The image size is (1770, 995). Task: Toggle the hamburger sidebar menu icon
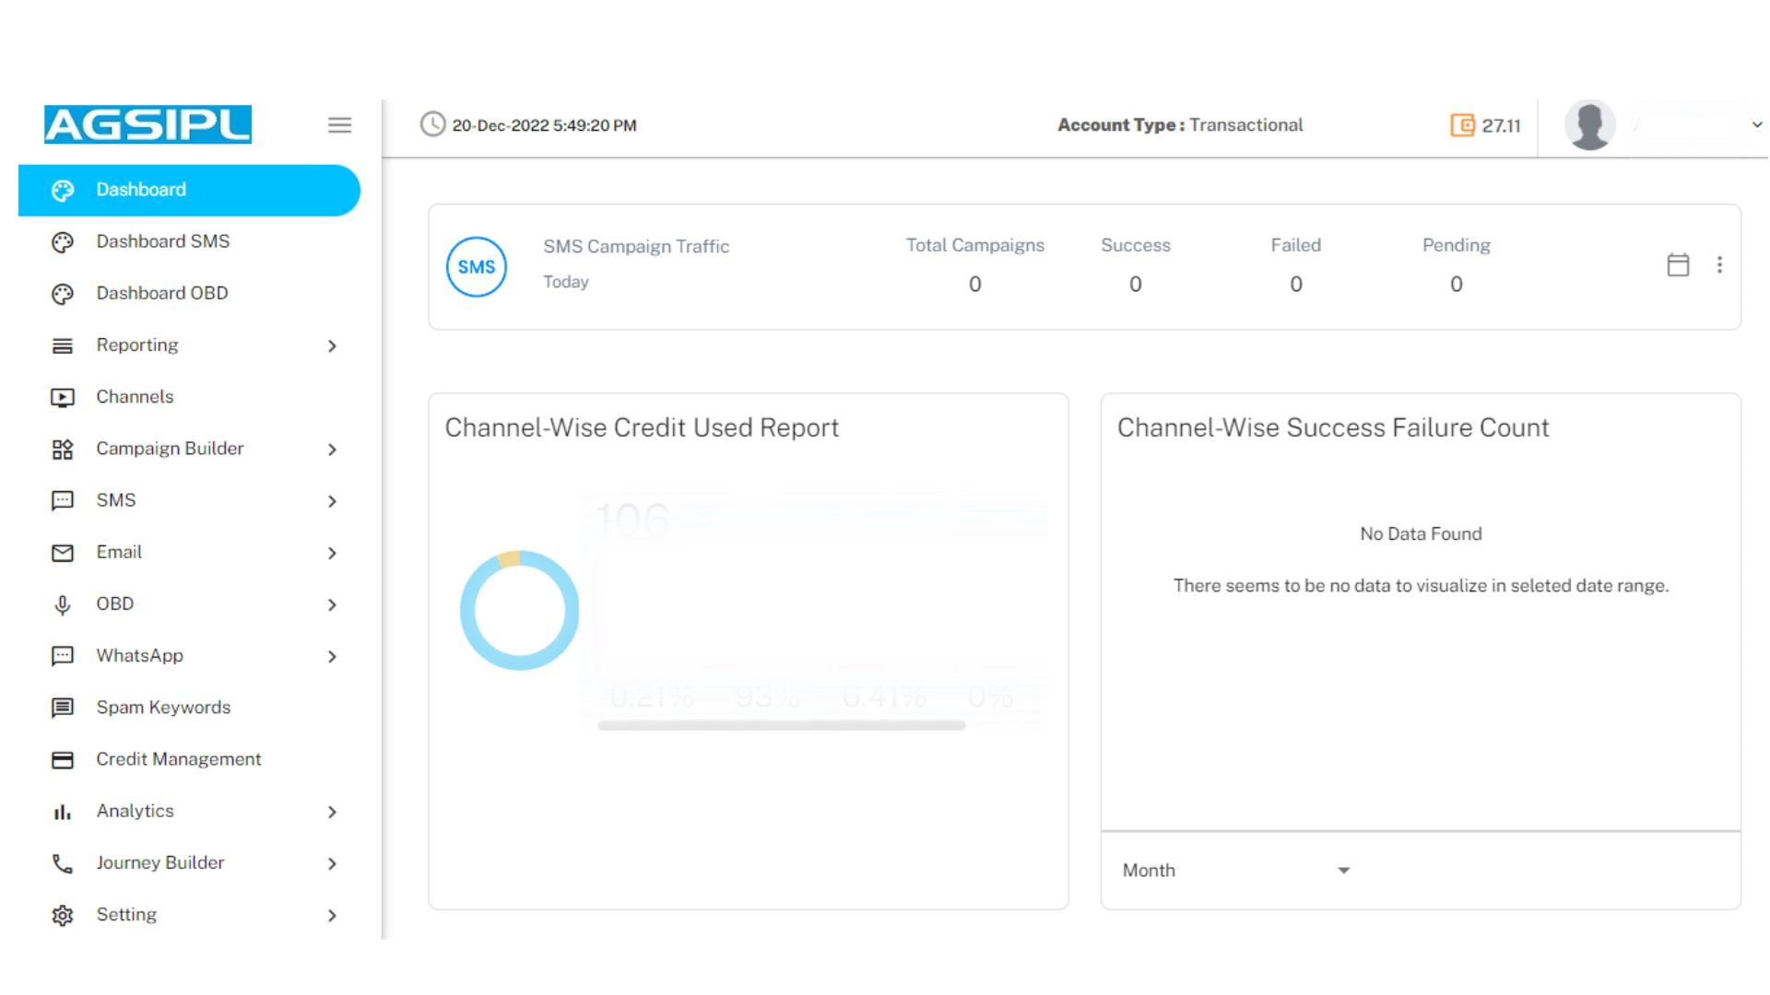pyautogui.click(x=339, y=124)
